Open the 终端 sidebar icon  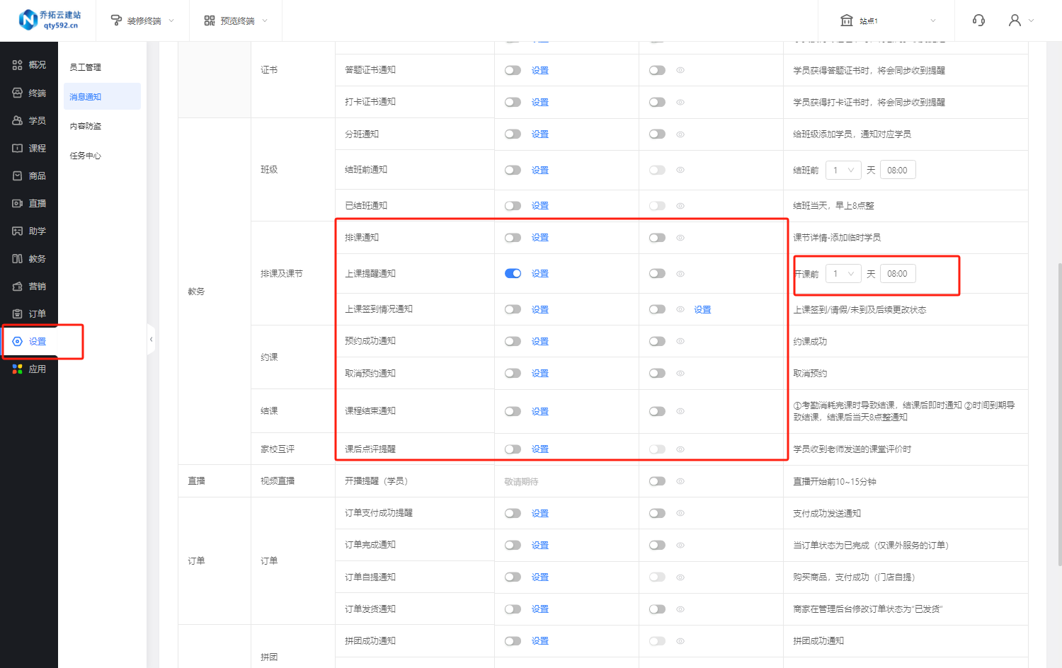point(18,93)
